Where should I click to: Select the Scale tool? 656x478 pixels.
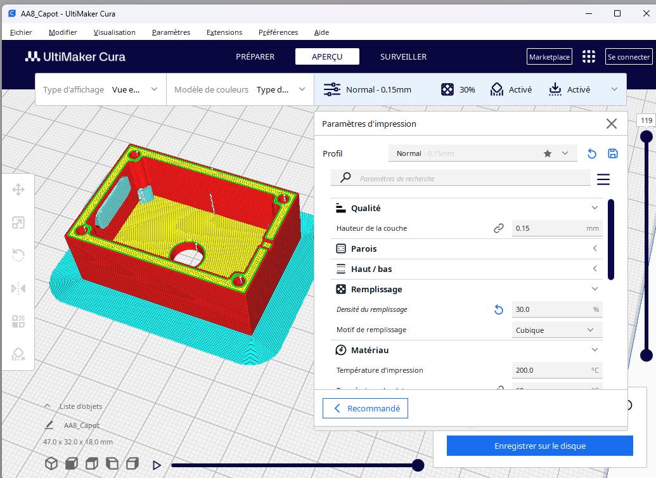[18, 223]
